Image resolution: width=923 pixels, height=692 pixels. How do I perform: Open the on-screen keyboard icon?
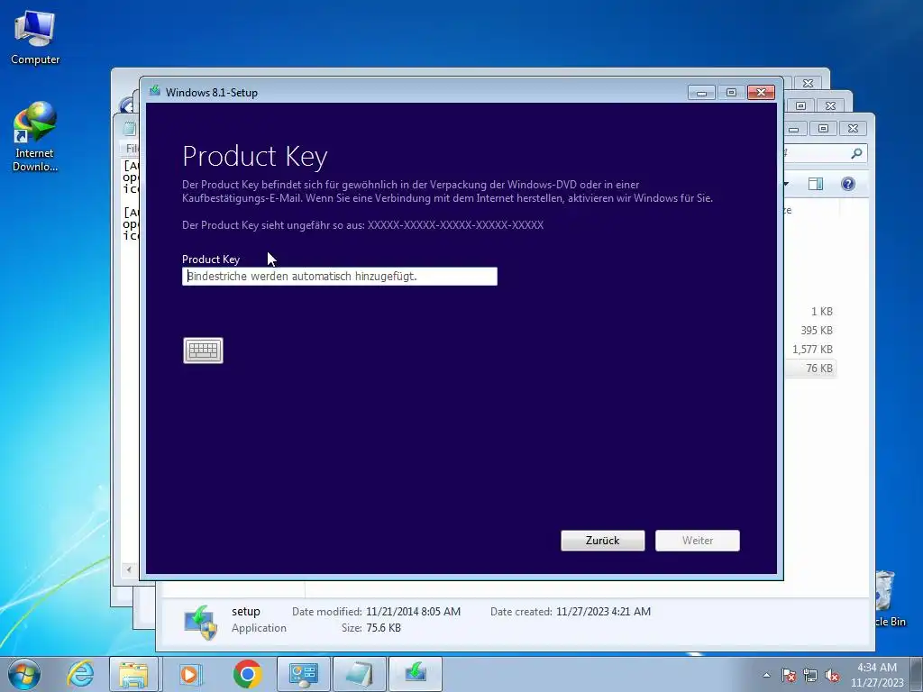point(203,351)
